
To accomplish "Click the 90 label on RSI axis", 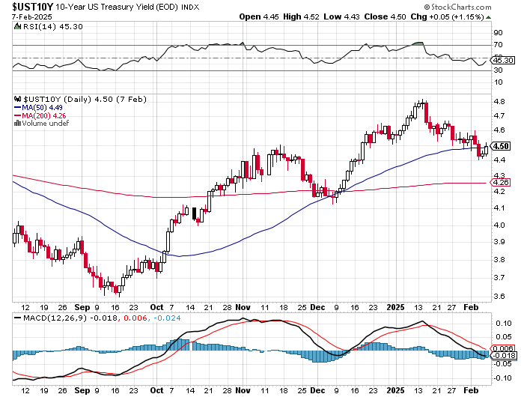I will tap(498, 33).
